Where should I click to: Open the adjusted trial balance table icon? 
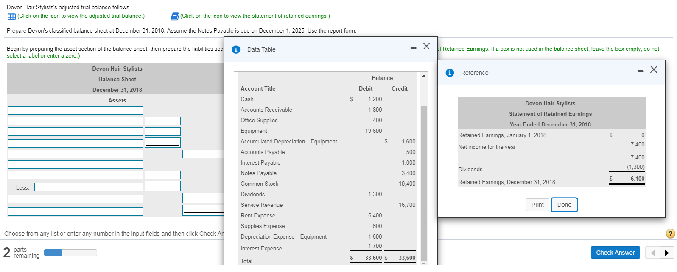coord(11,16)
